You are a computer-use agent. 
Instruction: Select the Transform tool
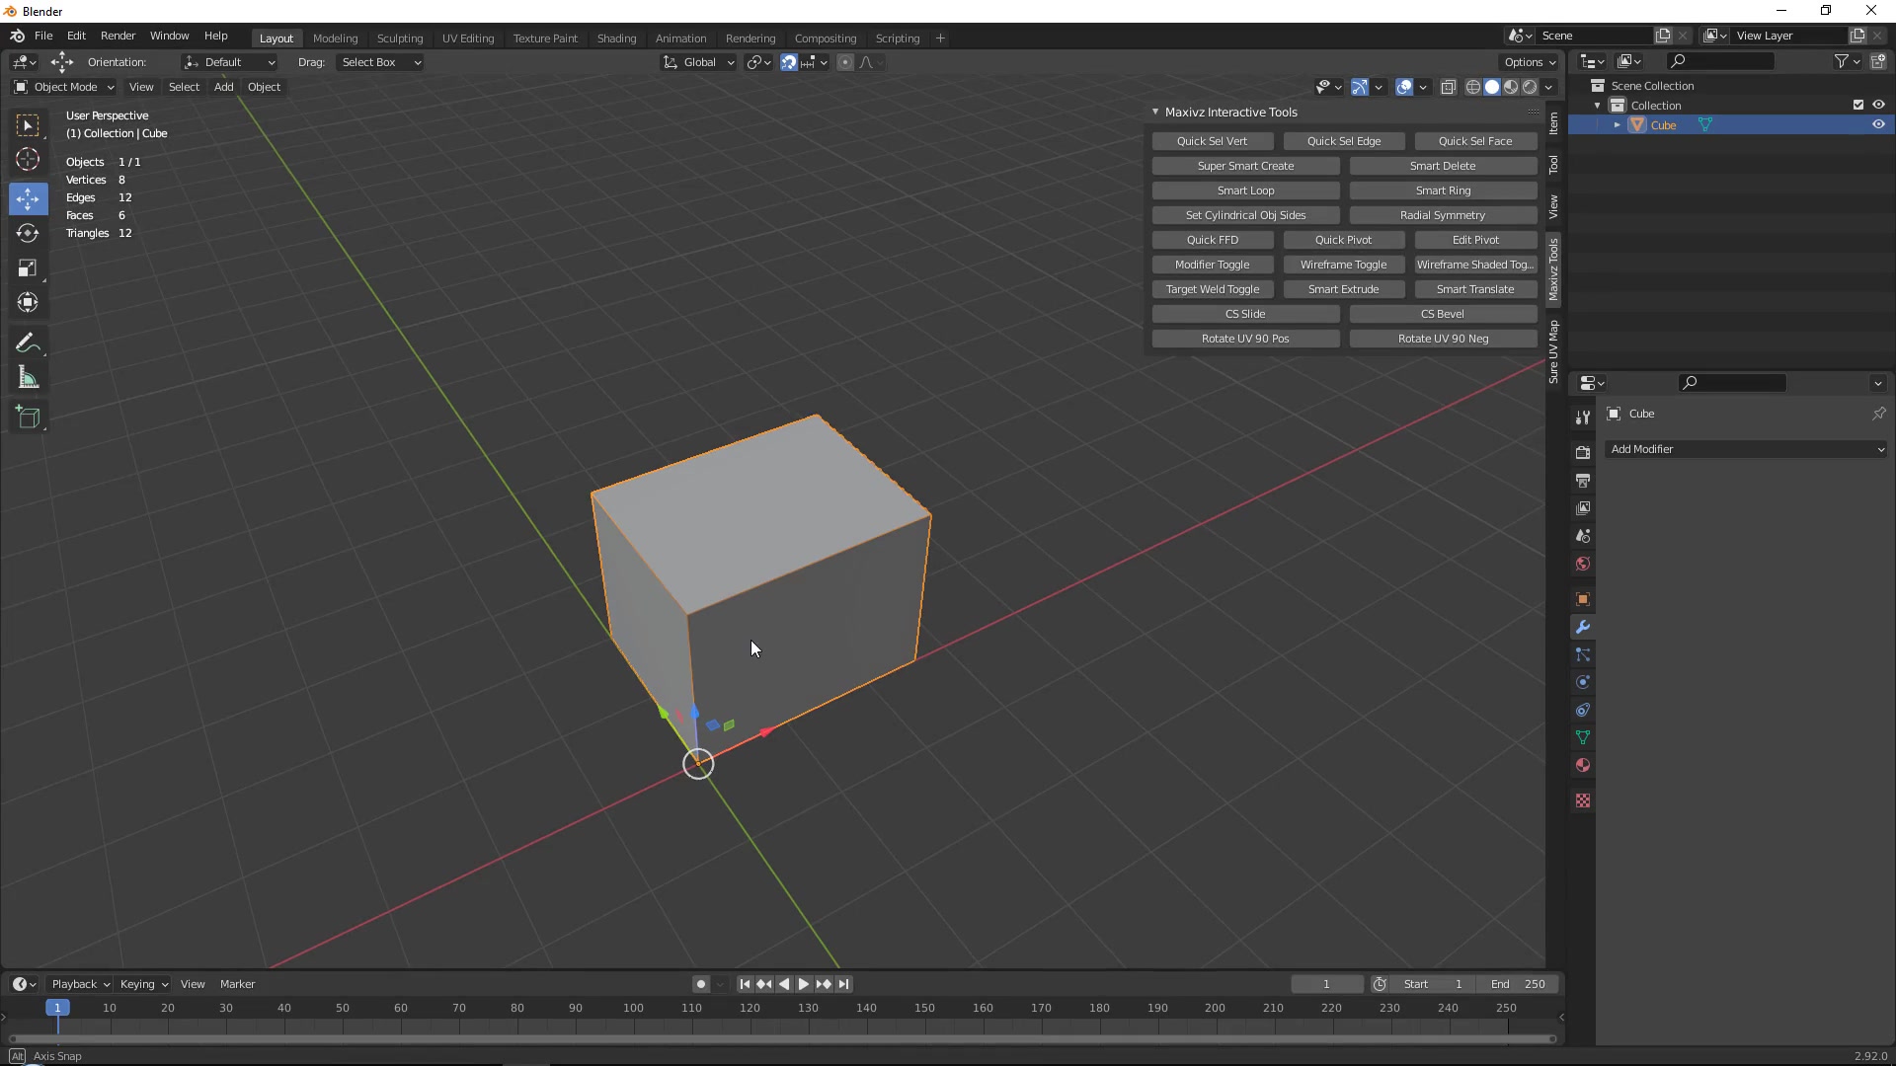coord(28,303)
